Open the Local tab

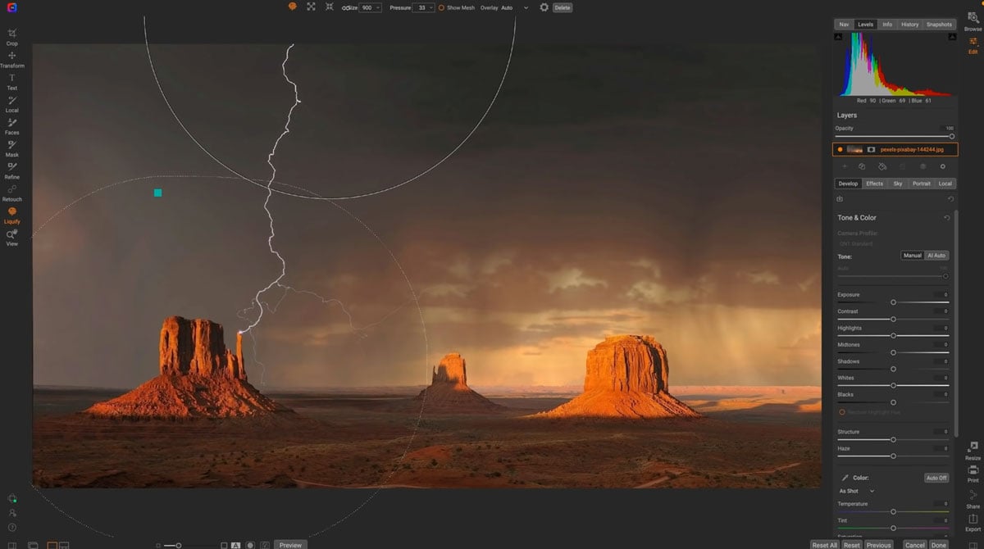[x=945, y=184]
